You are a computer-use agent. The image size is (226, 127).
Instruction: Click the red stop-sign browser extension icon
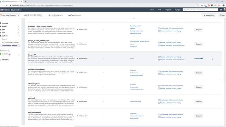click(209, 5)
